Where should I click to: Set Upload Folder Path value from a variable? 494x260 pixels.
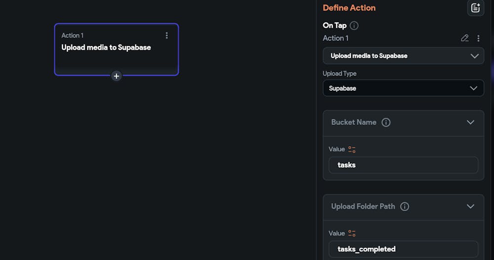tap(352, 233)
